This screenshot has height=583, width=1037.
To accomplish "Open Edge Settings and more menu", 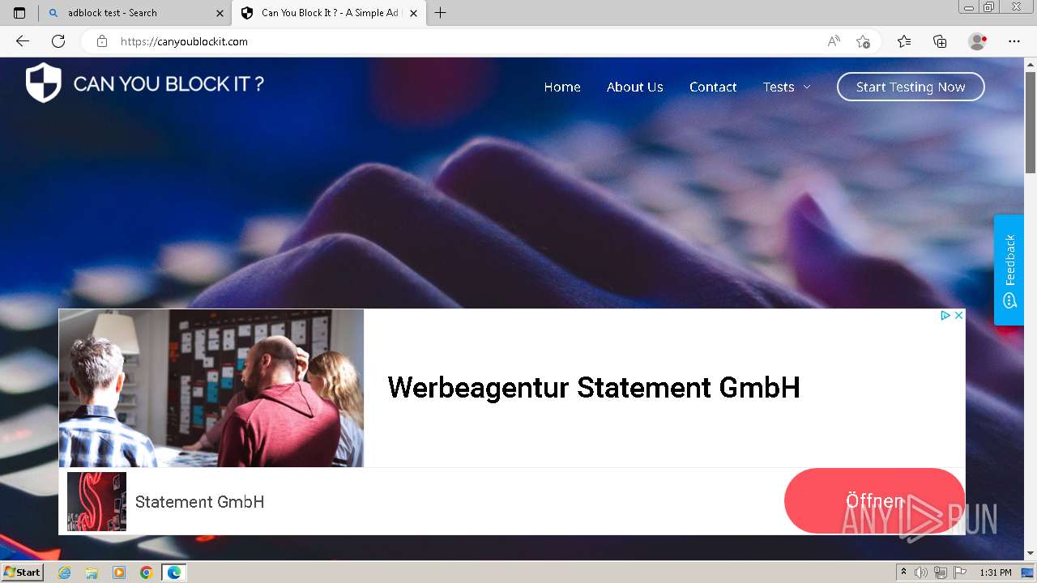I will click(1014, 41).
